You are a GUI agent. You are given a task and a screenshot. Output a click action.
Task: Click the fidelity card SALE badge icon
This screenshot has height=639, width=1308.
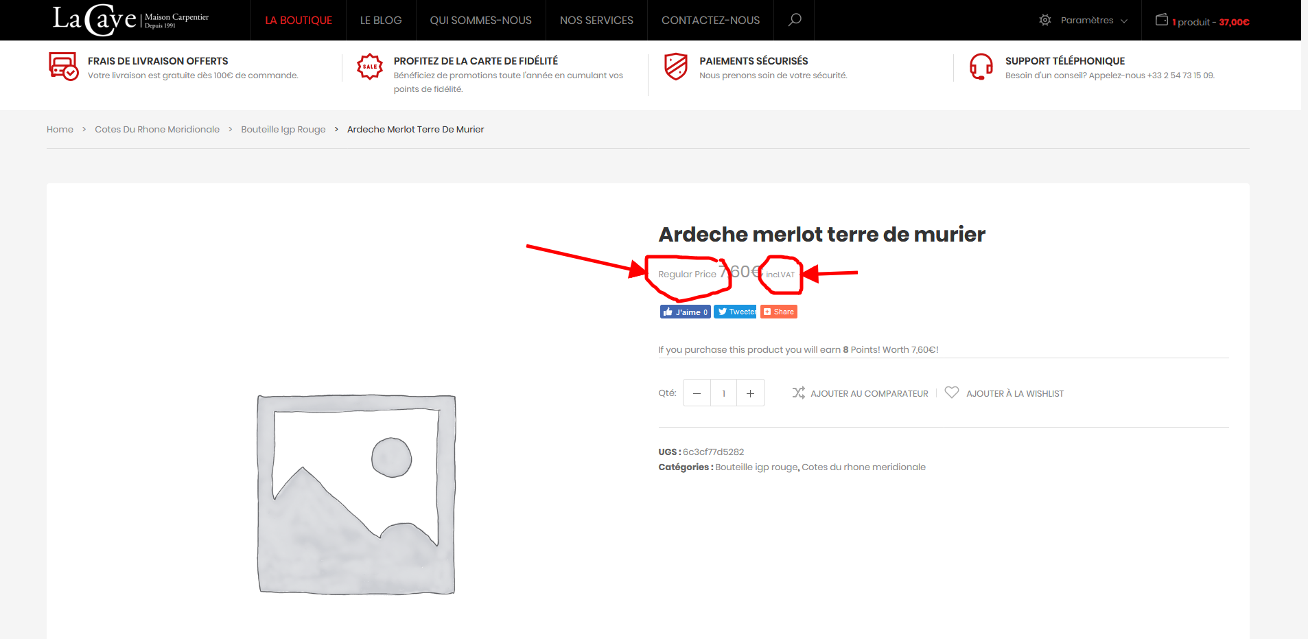[x=369, y=67]
